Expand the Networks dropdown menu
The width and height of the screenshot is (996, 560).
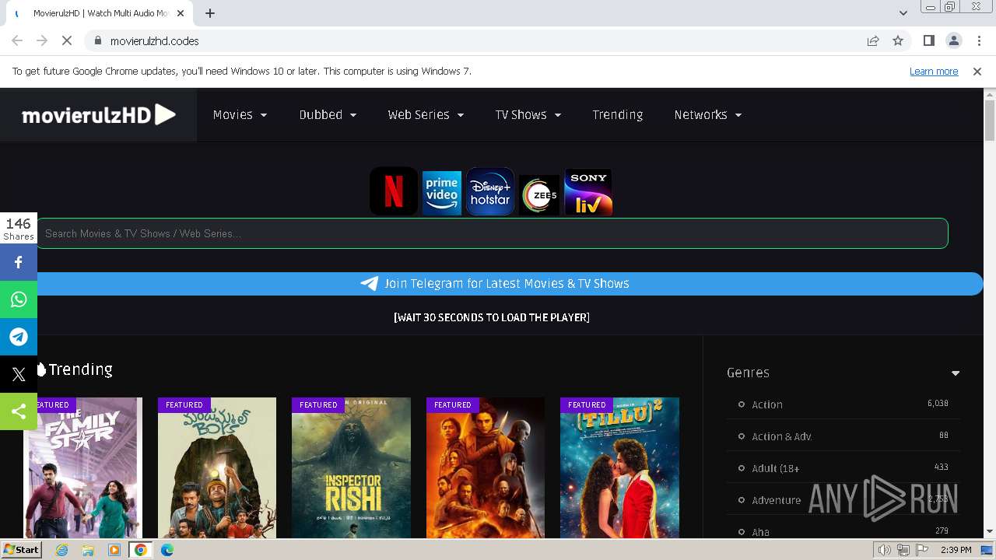(707, 114)
